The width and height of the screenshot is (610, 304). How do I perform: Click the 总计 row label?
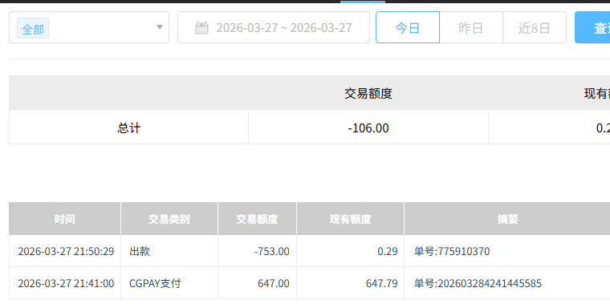click(128, 128)
